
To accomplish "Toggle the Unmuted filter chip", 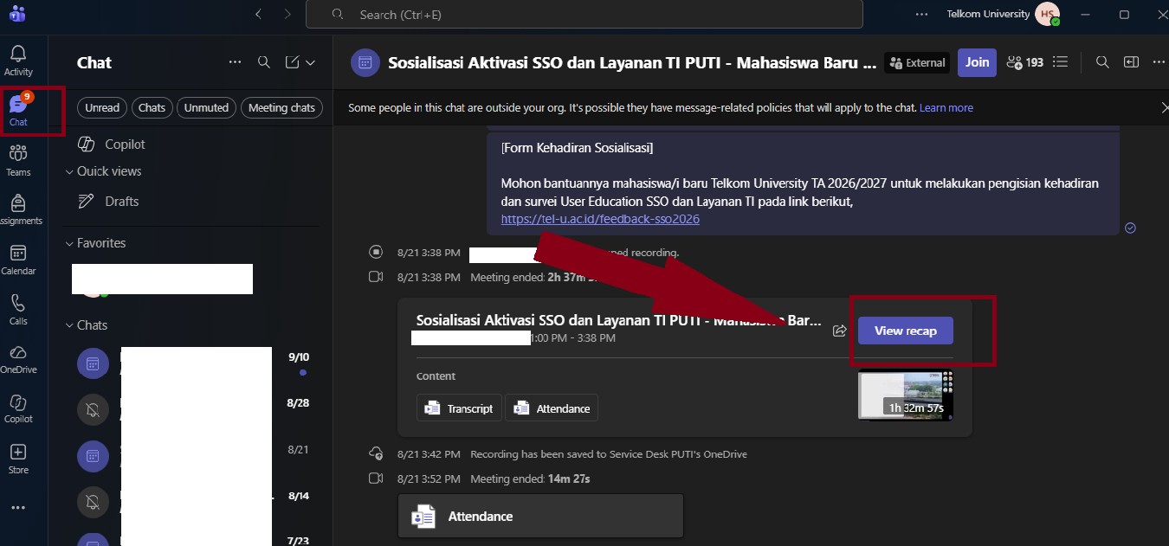I will point(206,107).
